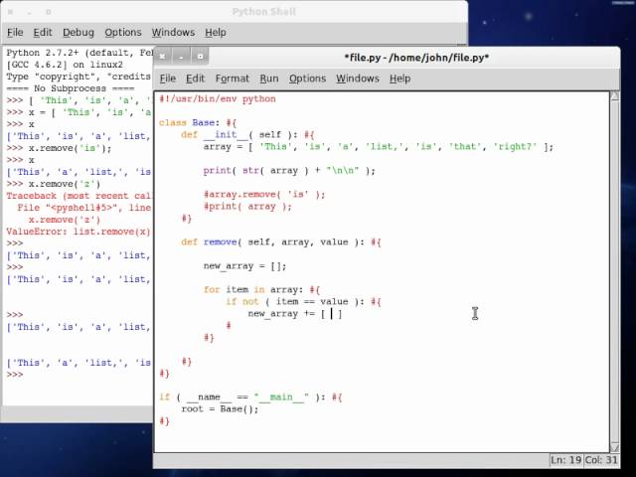Image resolution: width=636 pixels, height=477 pixels.
Task: Click 'Traceback (most recent' line in shell
Action: tap(79, 196)
